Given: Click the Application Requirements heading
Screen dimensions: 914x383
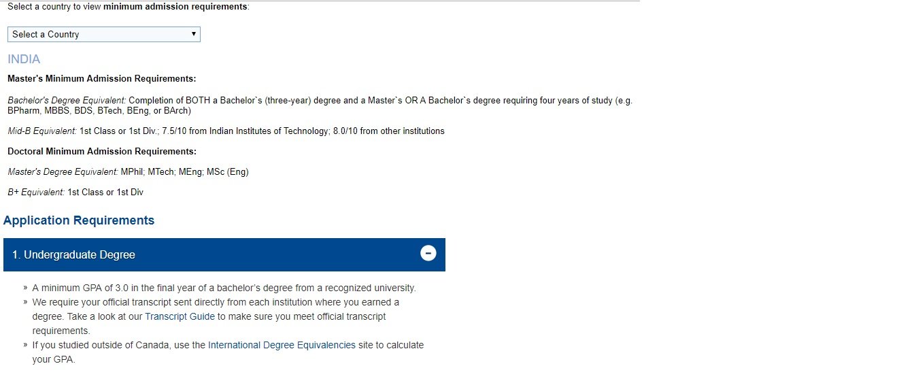Looking at the screenshot, I should tap(79, 220).
